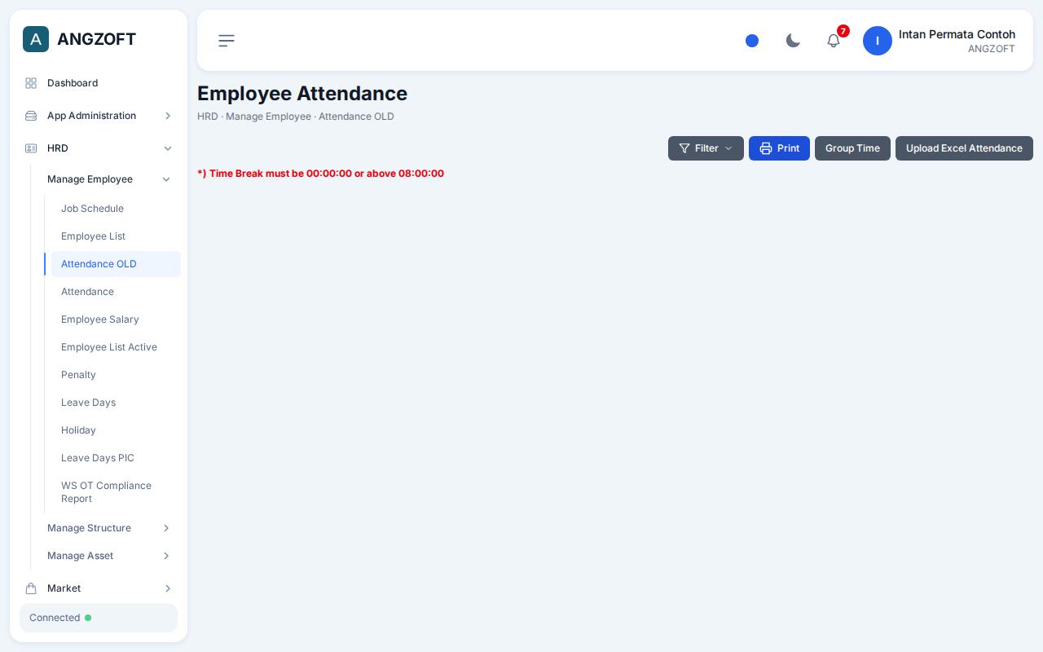Expand the Market menu chevron
Screen dimensions: 1043x652
(x=168, y=588)
